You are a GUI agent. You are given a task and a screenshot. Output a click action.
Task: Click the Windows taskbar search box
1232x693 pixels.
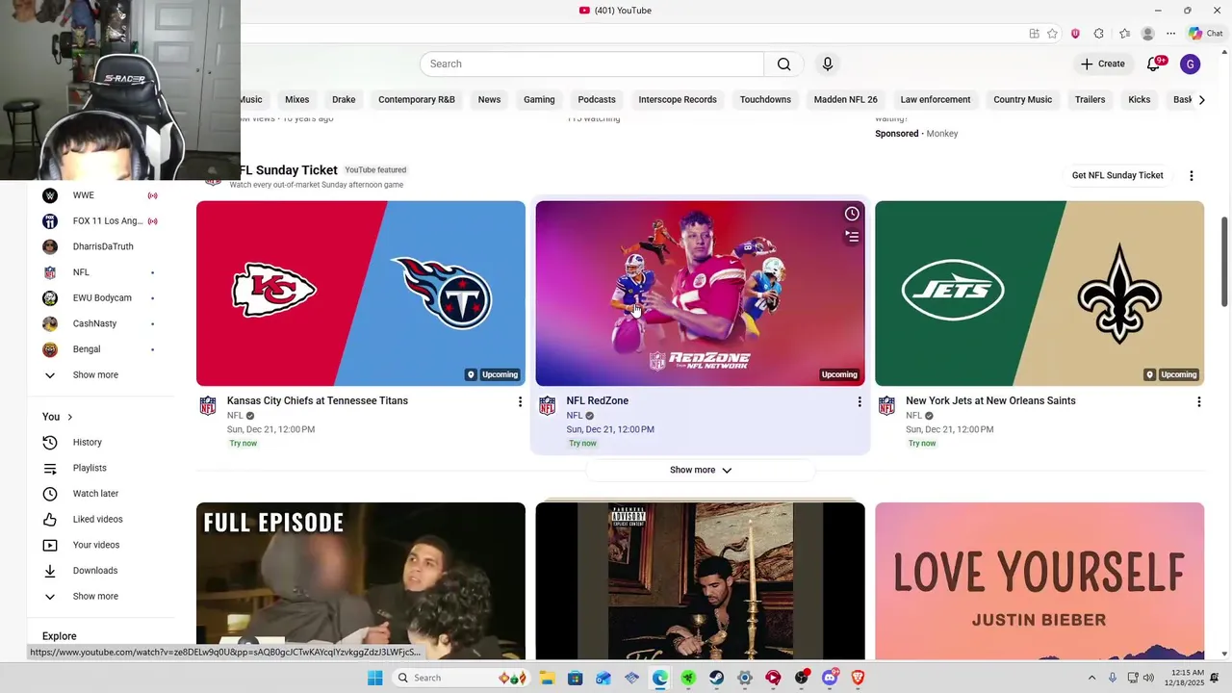click(461, 678)
